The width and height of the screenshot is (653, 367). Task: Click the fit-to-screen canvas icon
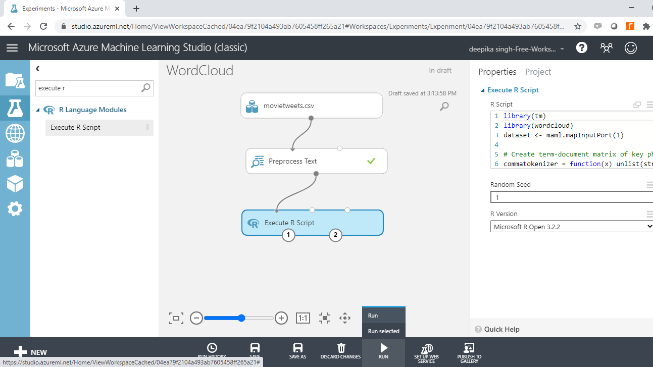click(176, 318)
